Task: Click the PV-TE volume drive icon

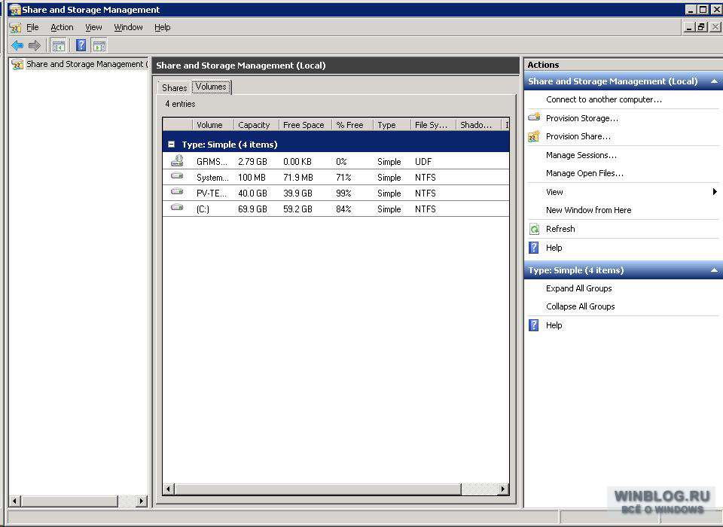Action: tap(177, 191)
